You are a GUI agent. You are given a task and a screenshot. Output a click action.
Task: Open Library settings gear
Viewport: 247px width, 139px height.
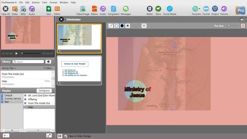click(48, 62)
